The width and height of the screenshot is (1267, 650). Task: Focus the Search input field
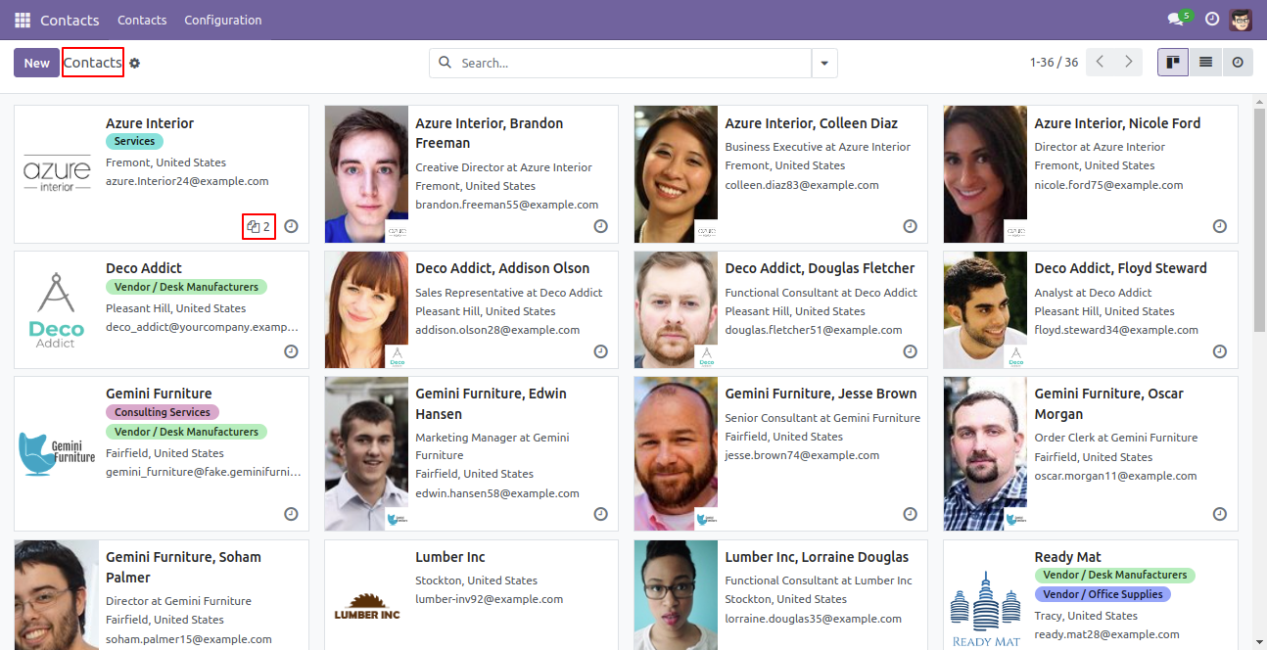point(633,63)
